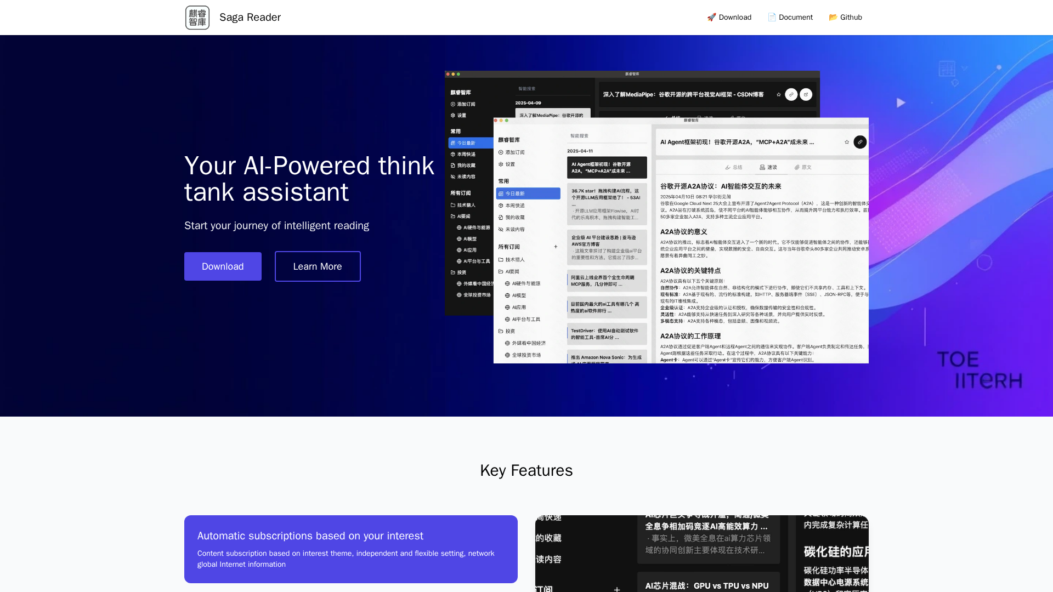
Task: Switch to the 原文 tab in light window
Action: tap(802, 167)
